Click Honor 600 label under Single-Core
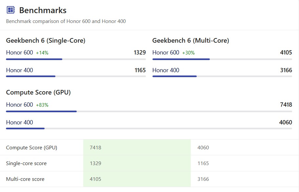The image size is (299, 192). pyautogui.click(x=19, y=53)
